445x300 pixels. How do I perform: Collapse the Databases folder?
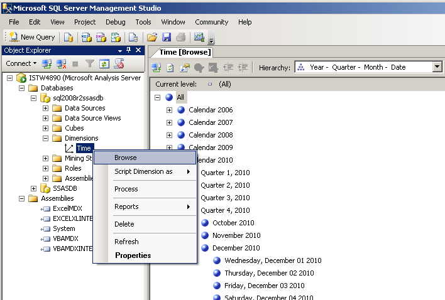click(x=21, y=88)
